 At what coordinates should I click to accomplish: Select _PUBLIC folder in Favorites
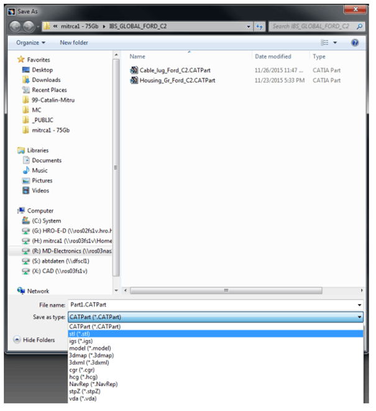coord(42,120)
